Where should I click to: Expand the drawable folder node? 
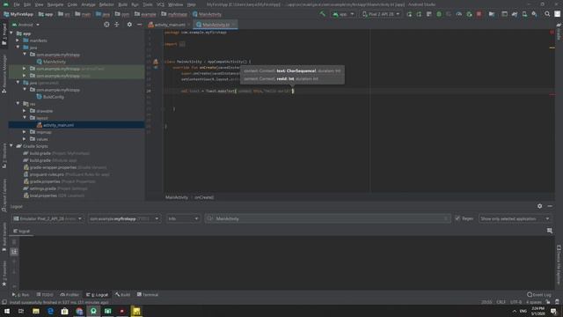(x=25, y=111)
